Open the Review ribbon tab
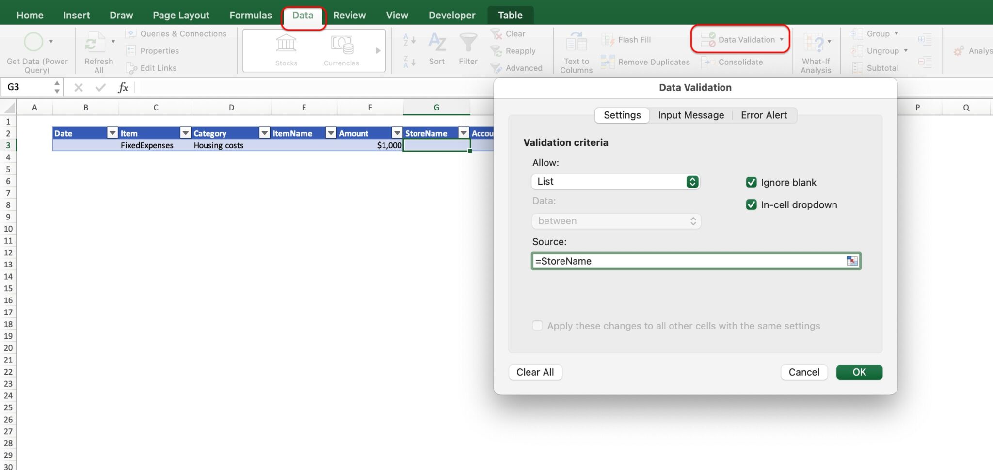The width and height of the screenshot is (993, 470). tap(350, 15)
